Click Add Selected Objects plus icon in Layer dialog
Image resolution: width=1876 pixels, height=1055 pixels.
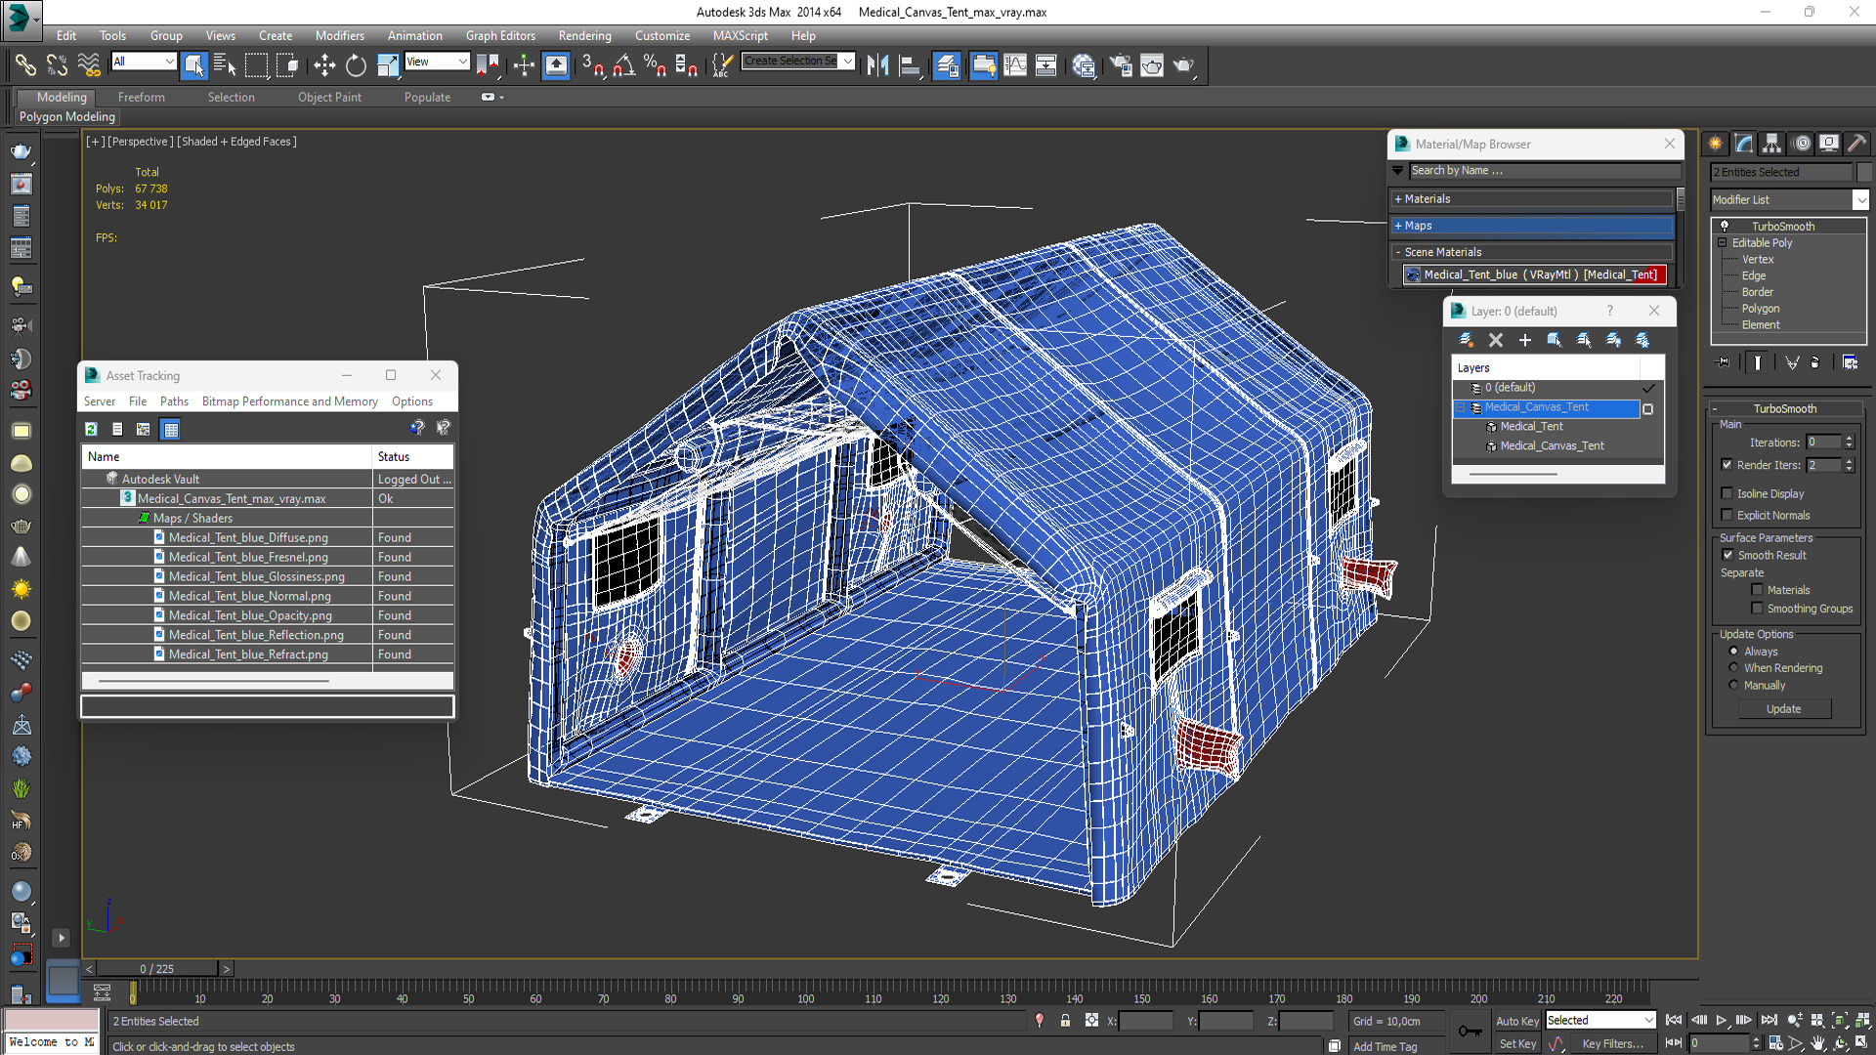tap(1525, 340)
